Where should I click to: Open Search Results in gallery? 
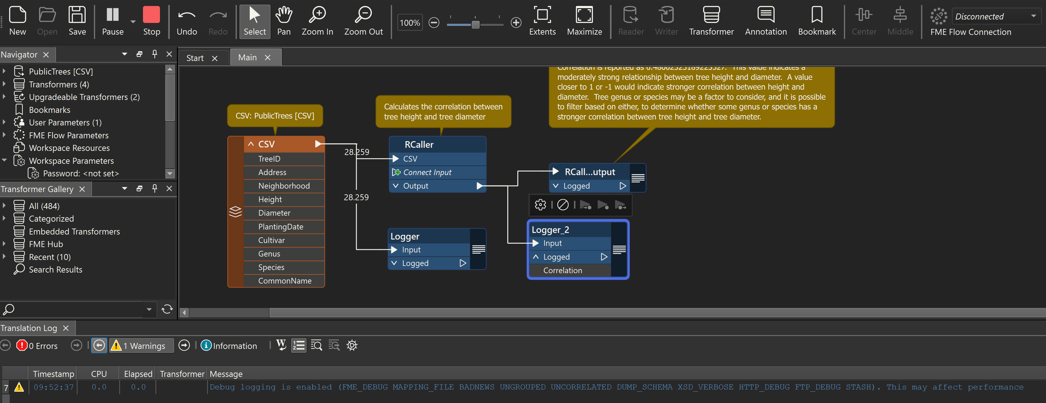56,270
